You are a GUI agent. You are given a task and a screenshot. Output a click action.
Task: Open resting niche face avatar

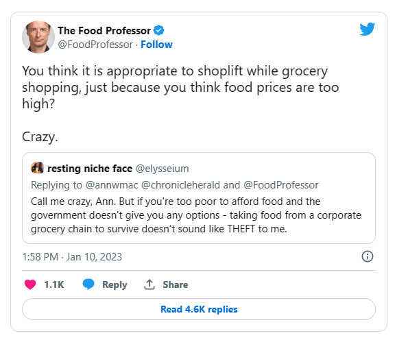(x=38, y=168)
